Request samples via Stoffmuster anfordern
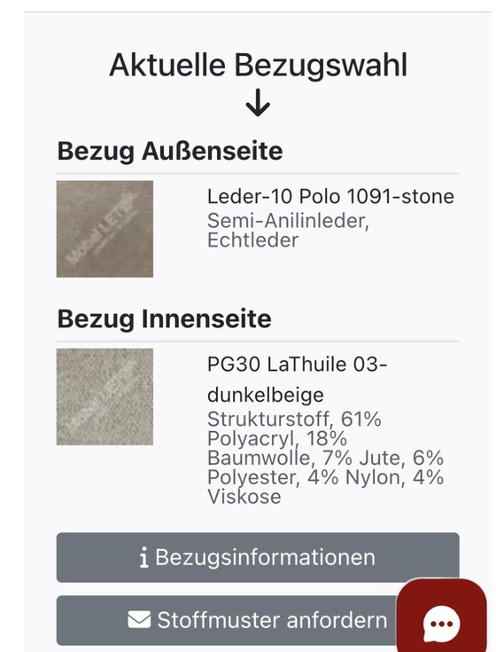The height and width of the screenshot is (652, 496). [228, 620]
